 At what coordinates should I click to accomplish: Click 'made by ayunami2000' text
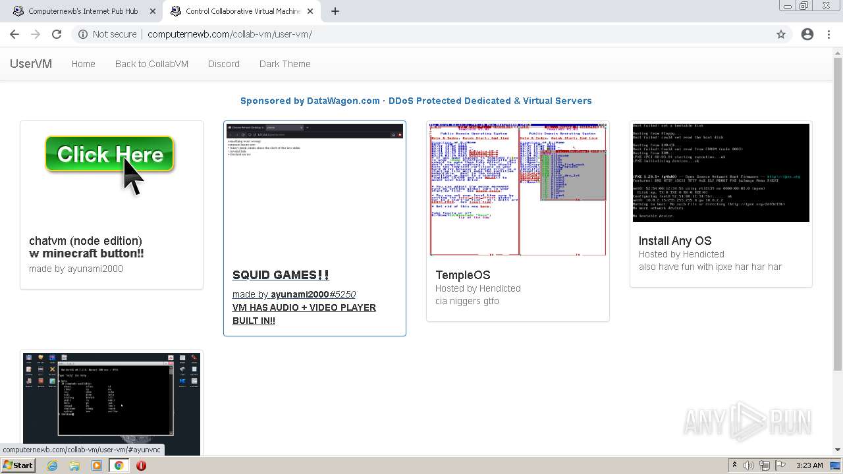tap(76, 269)
